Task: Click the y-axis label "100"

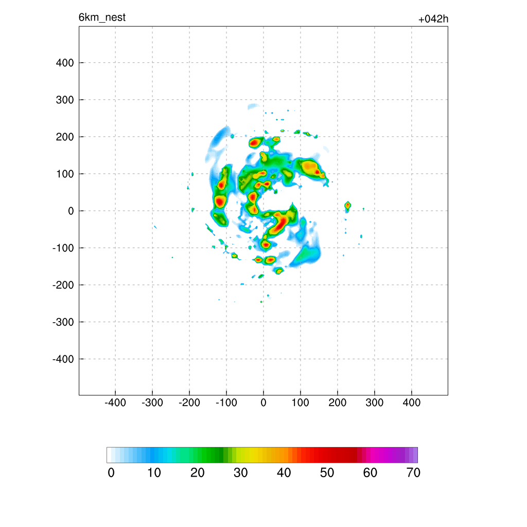Action: pos(65,174)
